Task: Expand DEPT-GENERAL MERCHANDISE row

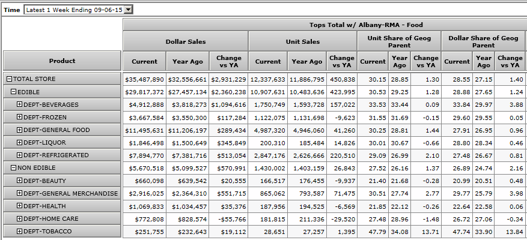Action: [19, 193]
